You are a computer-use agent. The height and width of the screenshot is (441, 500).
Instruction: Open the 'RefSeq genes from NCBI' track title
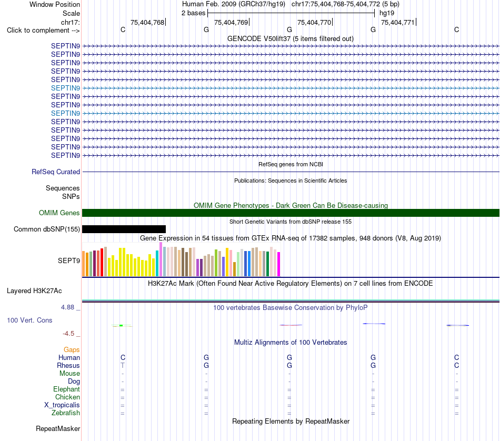[x=291, y=164]
